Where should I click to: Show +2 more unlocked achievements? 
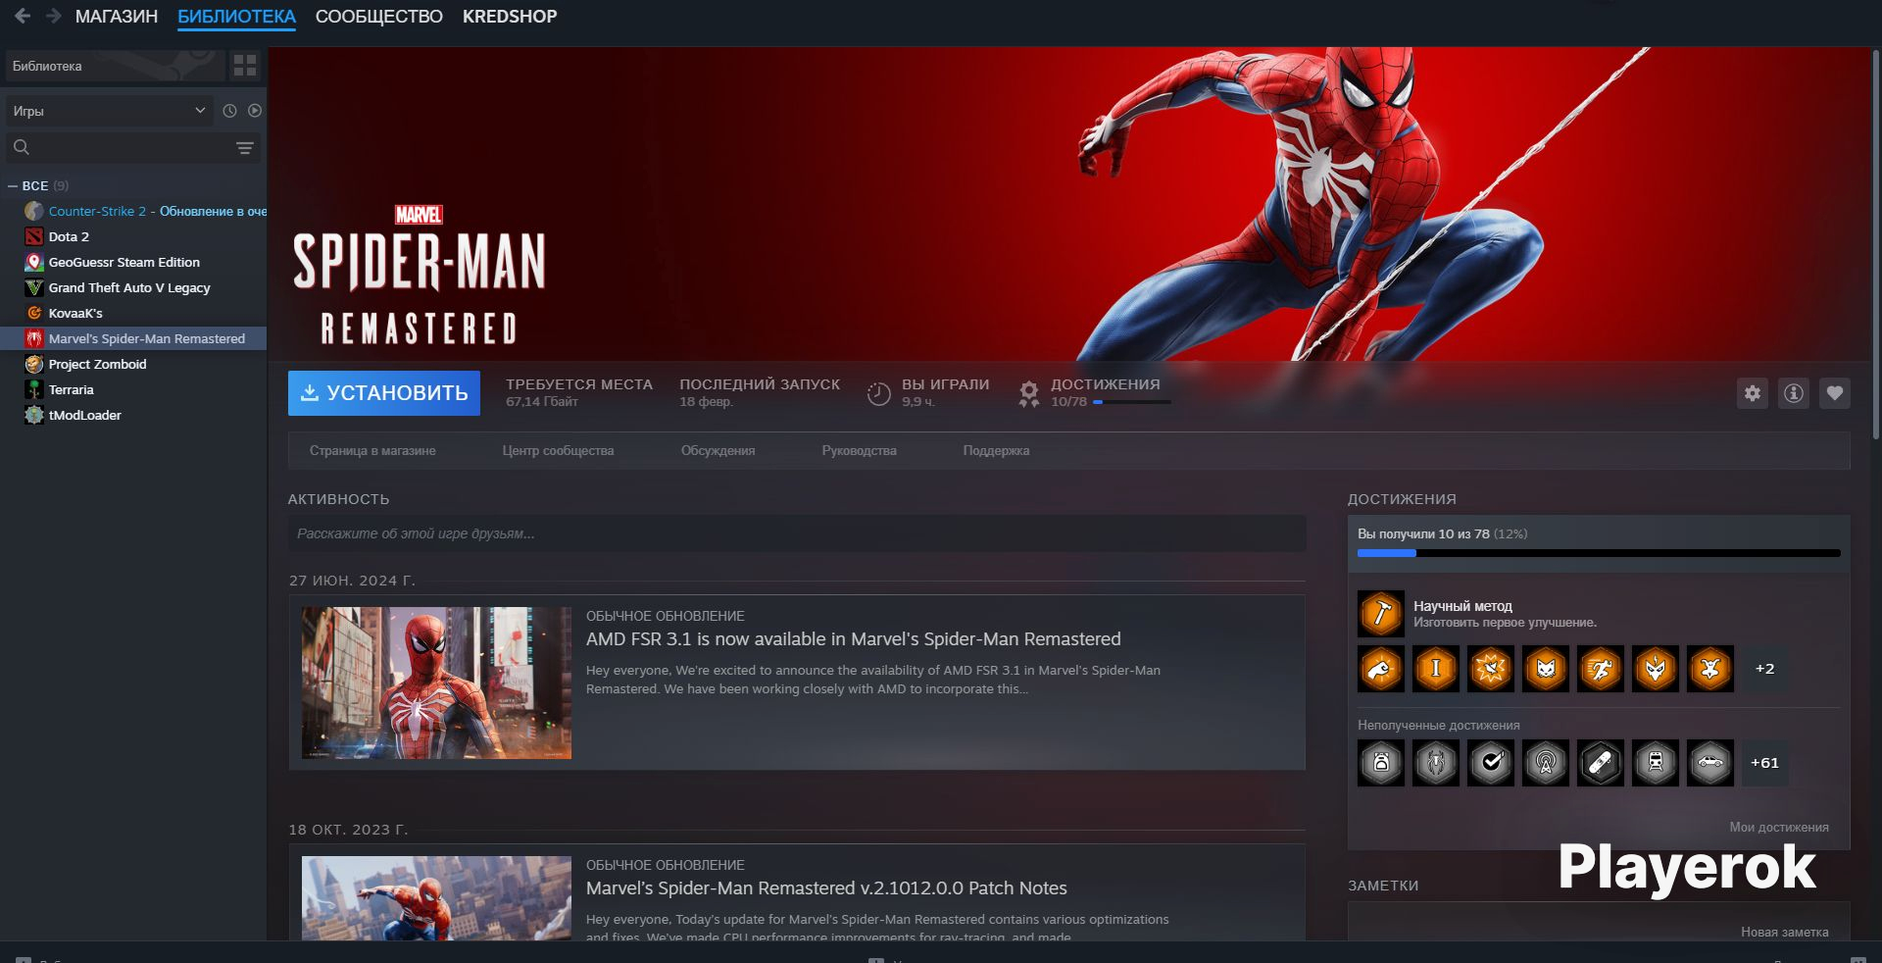1764,669
